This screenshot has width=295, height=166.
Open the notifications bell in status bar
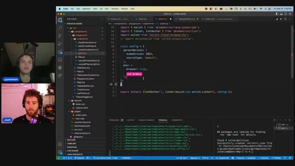click(x=290, y=158)
